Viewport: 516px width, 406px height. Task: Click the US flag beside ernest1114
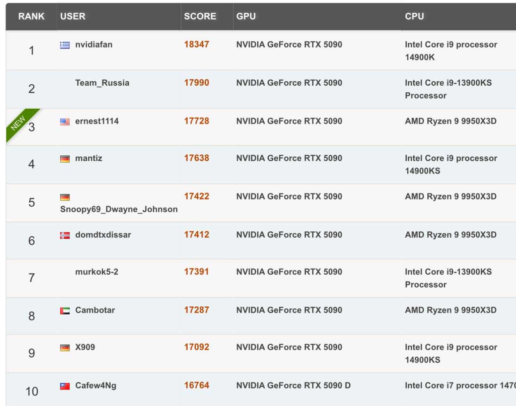click(x=65, y=122)
